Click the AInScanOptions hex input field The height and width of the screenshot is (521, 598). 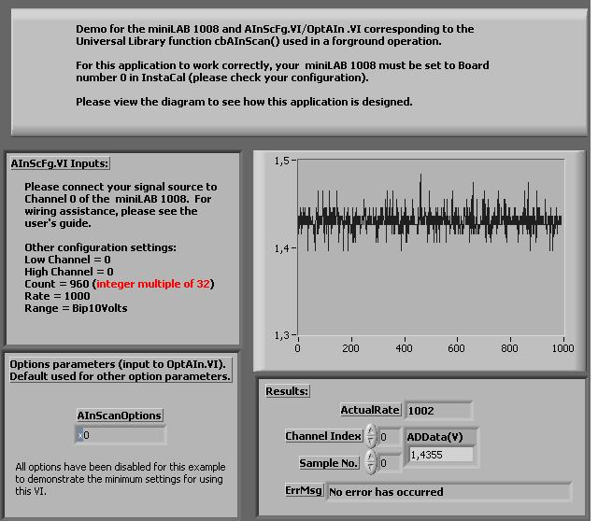121,435
